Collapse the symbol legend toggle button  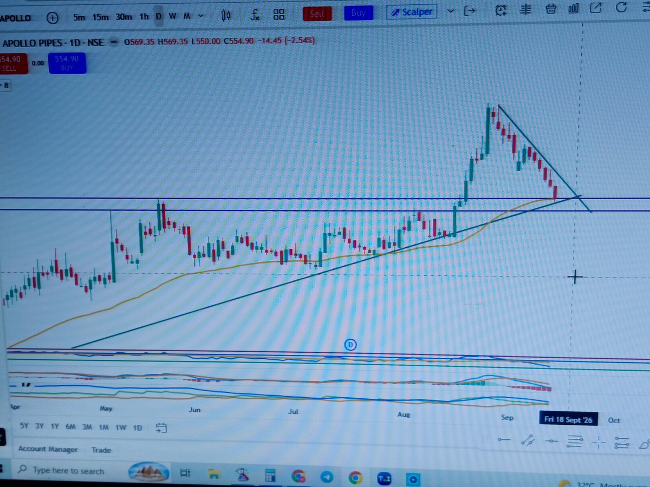coord(114,41)
